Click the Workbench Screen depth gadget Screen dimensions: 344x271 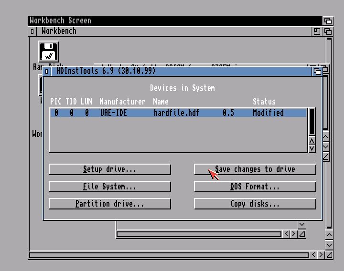[328, 21]
